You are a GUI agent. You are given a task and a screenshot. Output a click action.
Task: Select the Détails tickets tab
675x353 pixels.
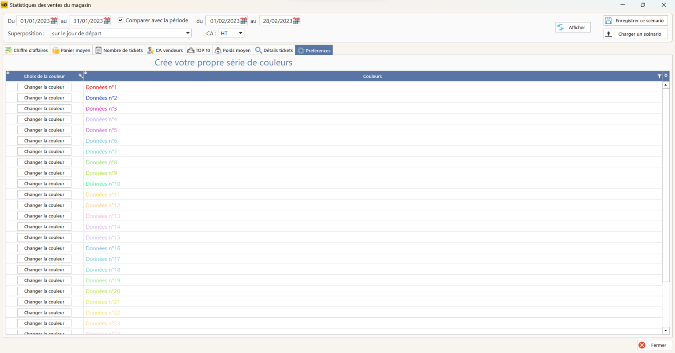pos(274,50)
